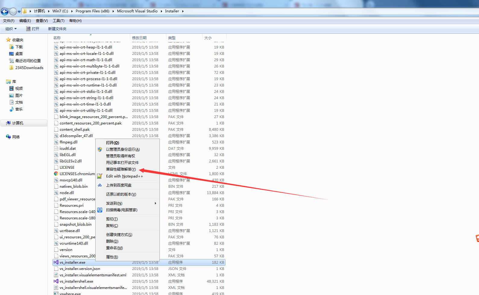This screenshot has width=479, height=295.
Task: Open 2345Downloads folder in favorites
Action: (29, 68)
